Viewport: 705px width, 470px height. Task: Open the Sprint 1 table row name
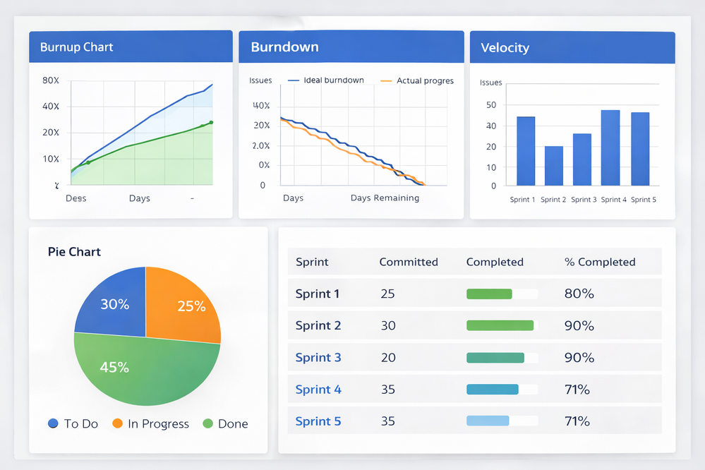(318, 294)
